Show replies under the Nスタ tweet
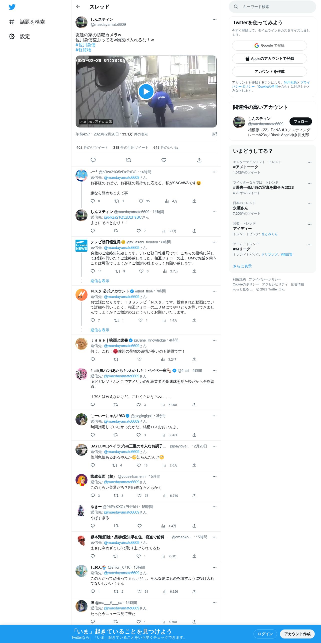 pos(100,330)
